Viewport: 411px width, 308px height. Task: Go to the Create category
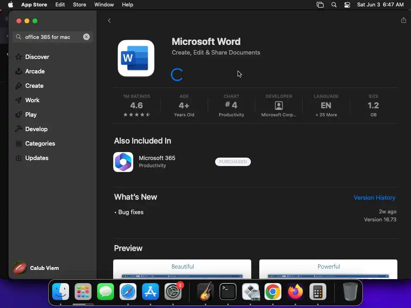click(x=34, y=86)
